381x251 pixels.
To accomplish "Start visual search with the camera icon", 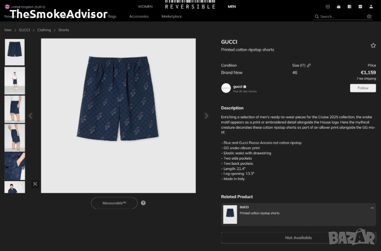I will tap(369, 17).
